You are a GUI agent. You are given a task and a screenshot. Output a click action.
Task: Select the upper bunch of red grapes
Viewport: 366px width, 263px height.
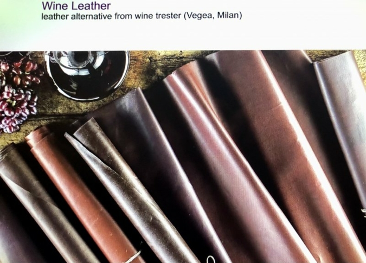[x=21, y=72]
